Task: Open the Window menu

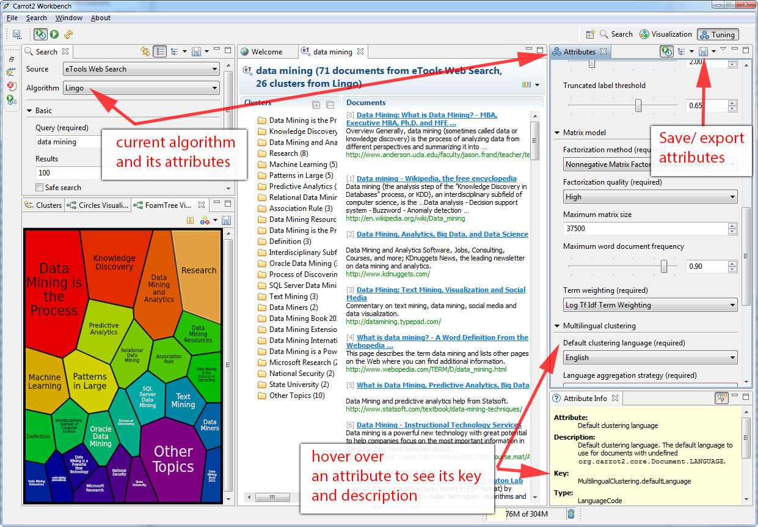Action: click(x=68, y=18)
